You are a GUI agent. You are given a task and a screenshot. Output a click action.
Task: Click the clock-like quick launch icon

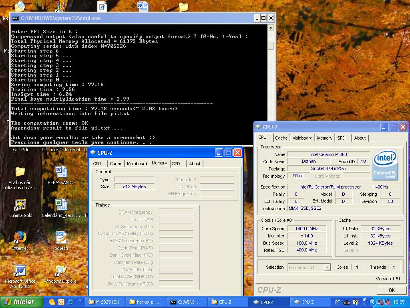pyautogui.click(x=61, y=302)
